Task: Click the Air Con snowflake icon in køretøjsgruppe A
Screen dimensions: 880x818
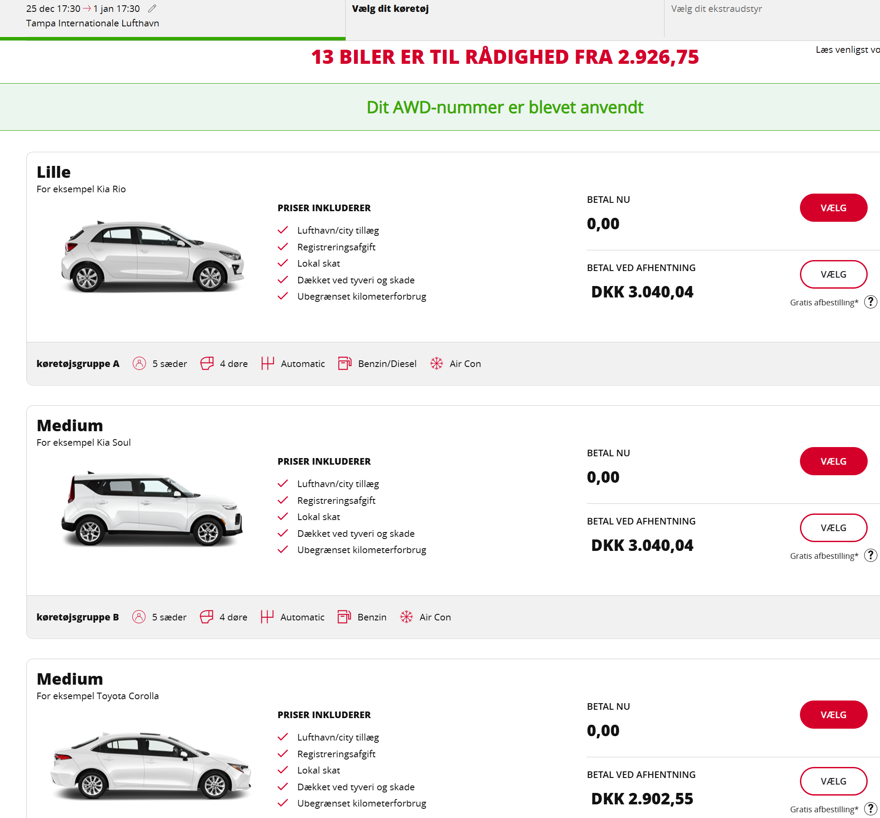Action: [436, 363]
